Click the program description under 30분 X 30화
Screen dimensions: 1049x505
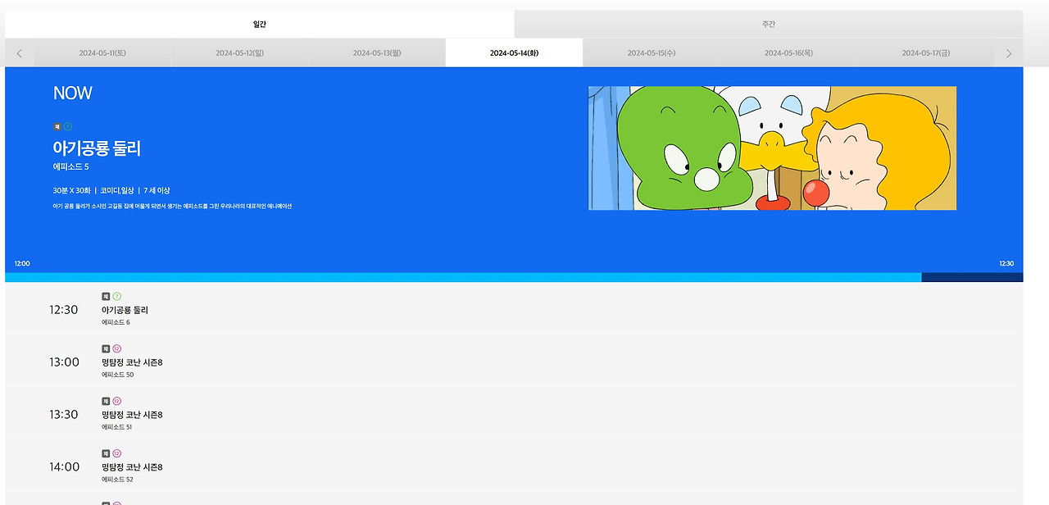[172, 206]
